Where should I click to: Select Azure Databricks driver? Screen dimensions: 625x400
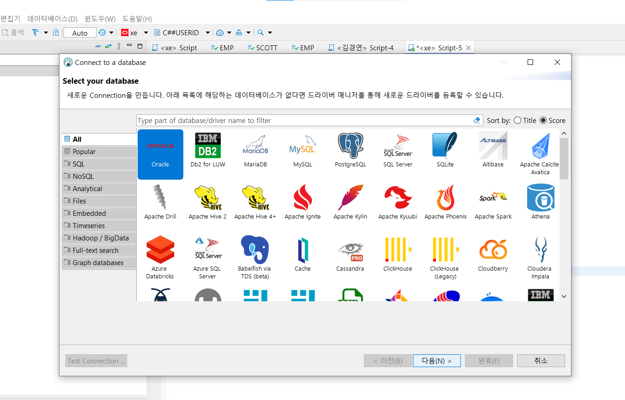160,258
